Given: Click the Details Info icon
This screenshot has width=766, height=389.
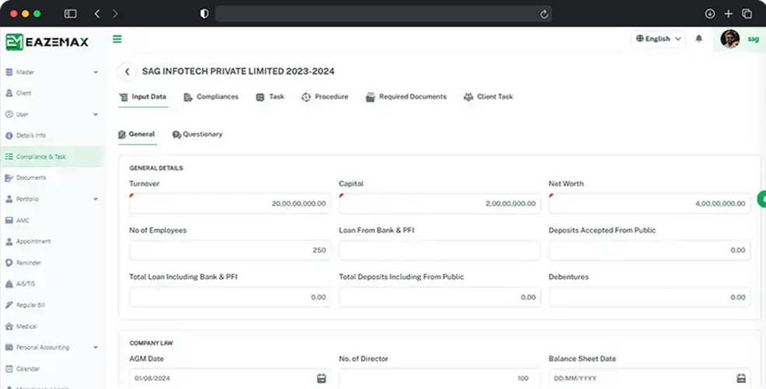Looking at the screenshot, I should point(9,136).
